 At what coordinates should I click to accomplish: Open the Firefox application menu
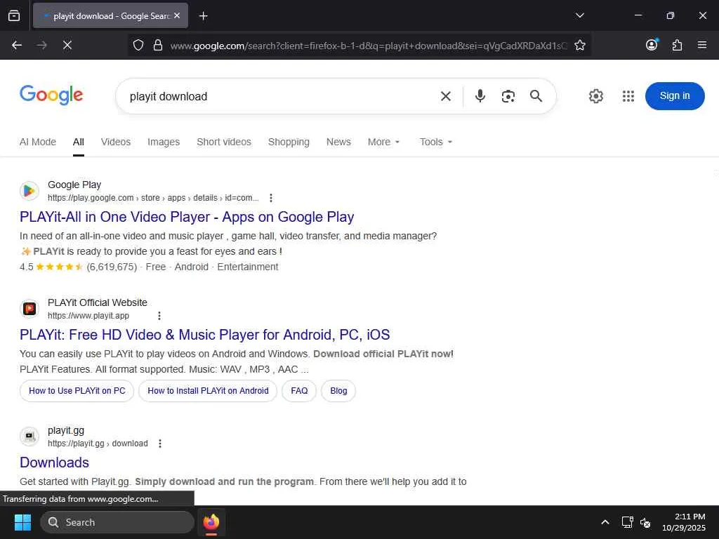pos(701,45)
